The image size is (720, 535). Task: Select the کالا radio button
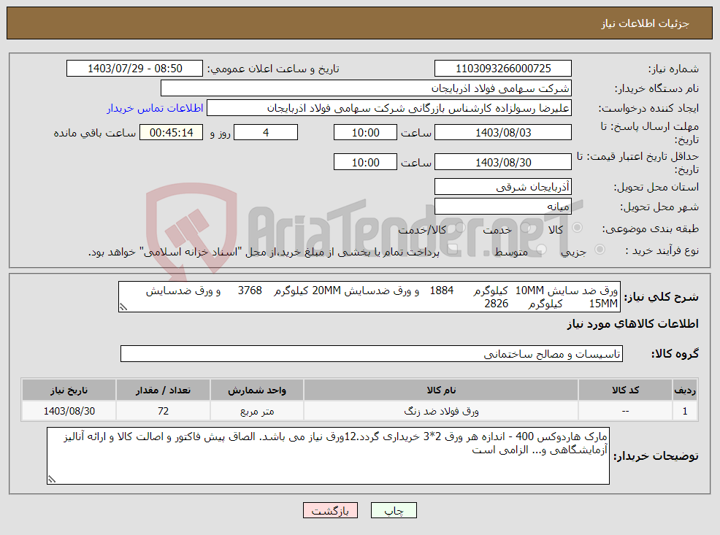578,228
